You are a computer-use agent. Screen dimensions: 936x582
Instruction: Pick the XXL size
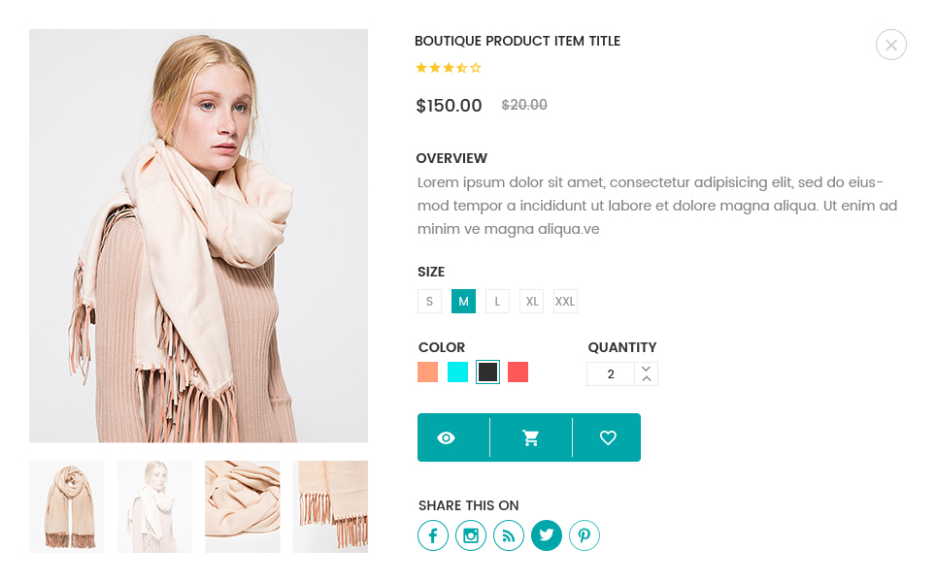[x=565, y=302]
